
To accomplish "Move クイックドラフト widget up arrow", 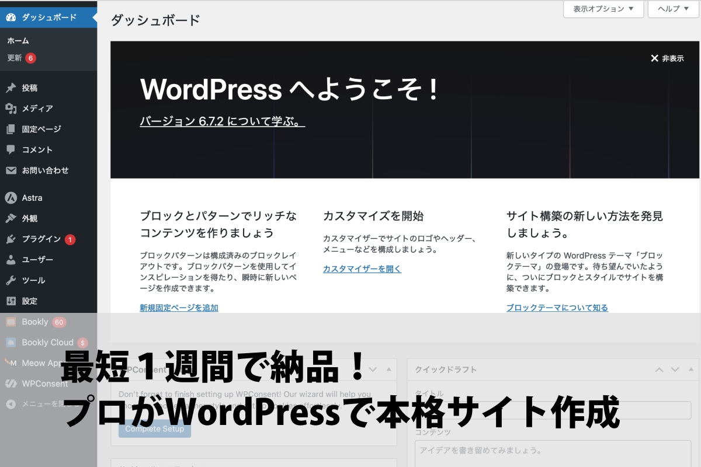I will pos(659,370).
